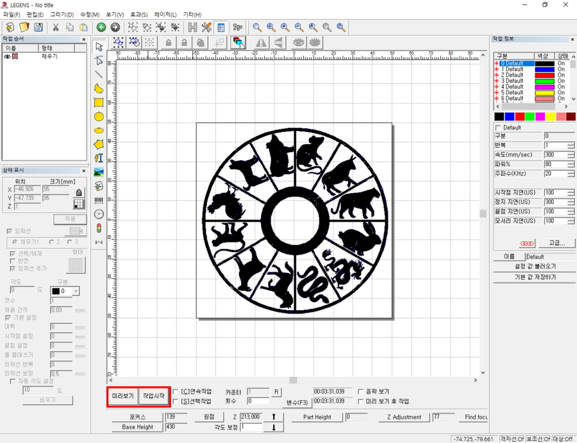Adjust the 반복 value stepper

[x=571, y=146]
